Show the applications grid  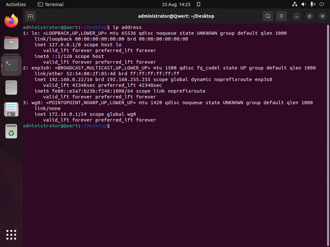[x=11, y=234]
